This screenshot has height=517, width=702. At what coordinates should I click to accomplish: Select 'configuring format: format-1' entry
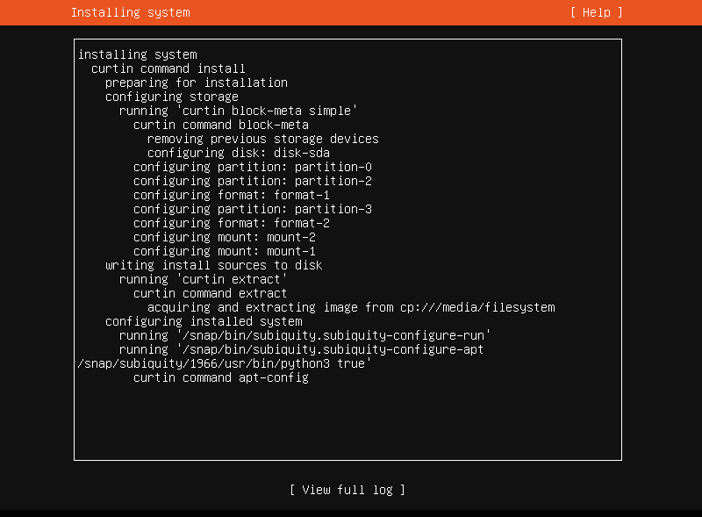point(232,195)
